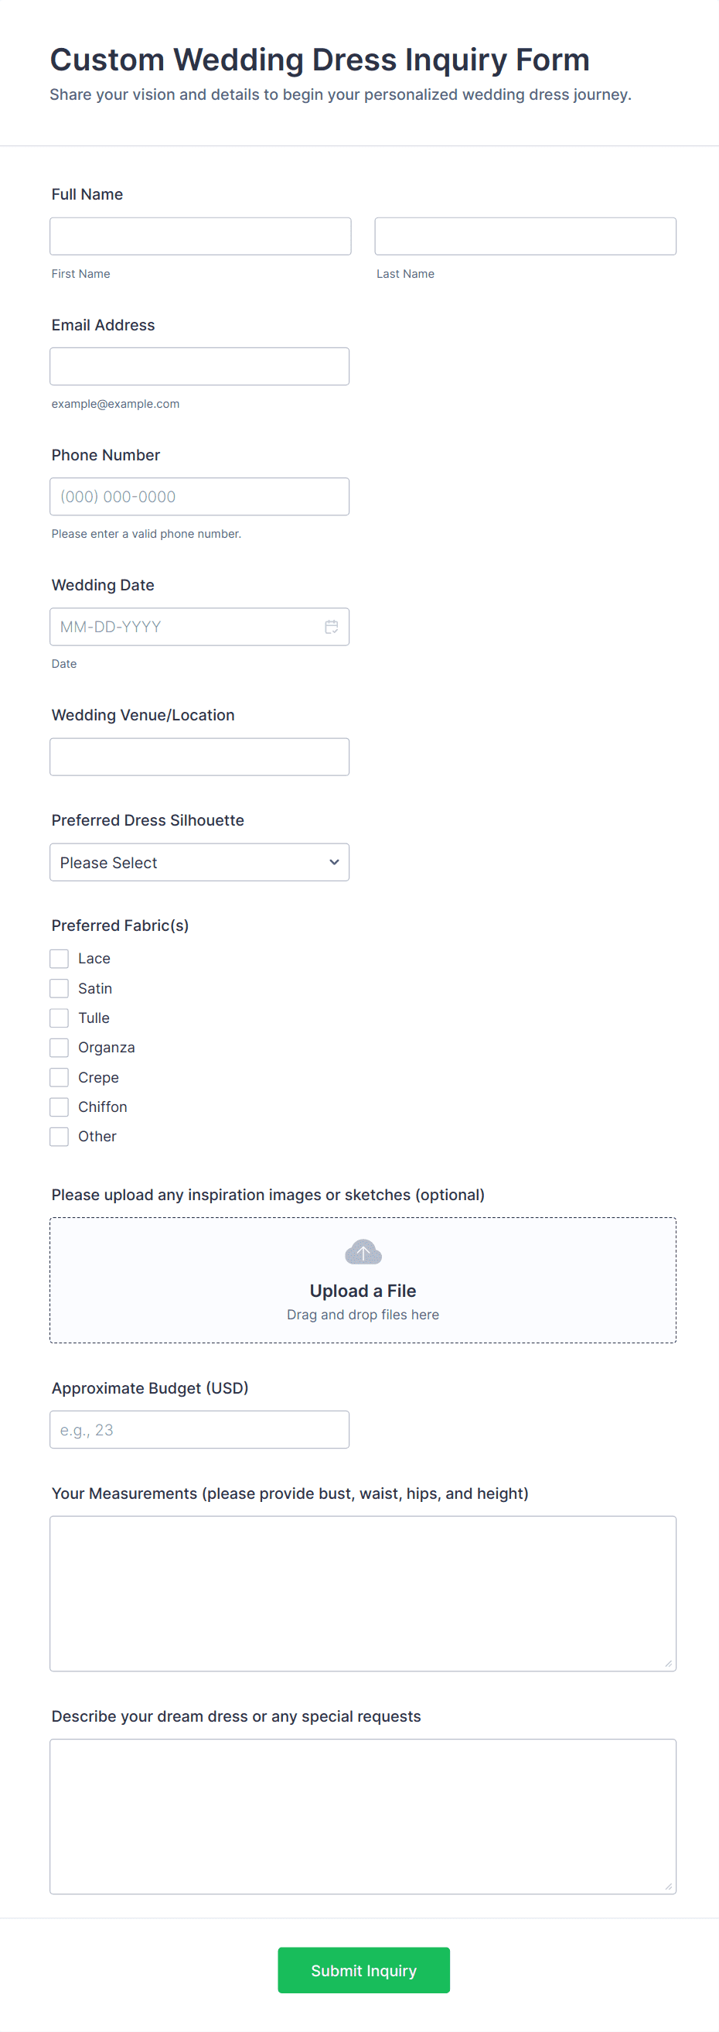Click into the Email Address field
The width and height of the screenshot is (719, 2032).
click(199, 367)
